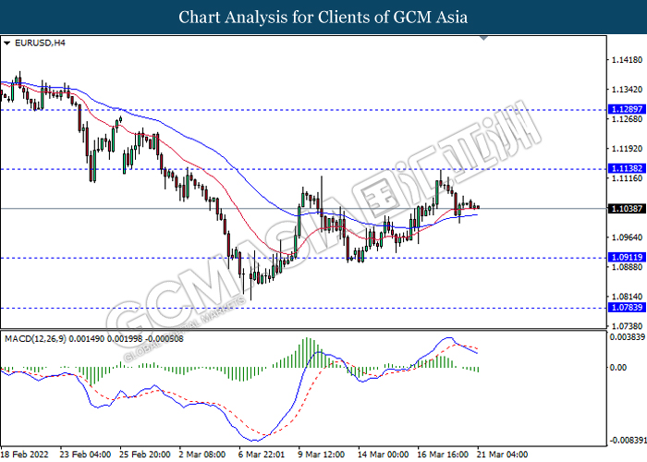
Task: Click the 2 Mar 08:00 time label
Action: pos(202,455)
